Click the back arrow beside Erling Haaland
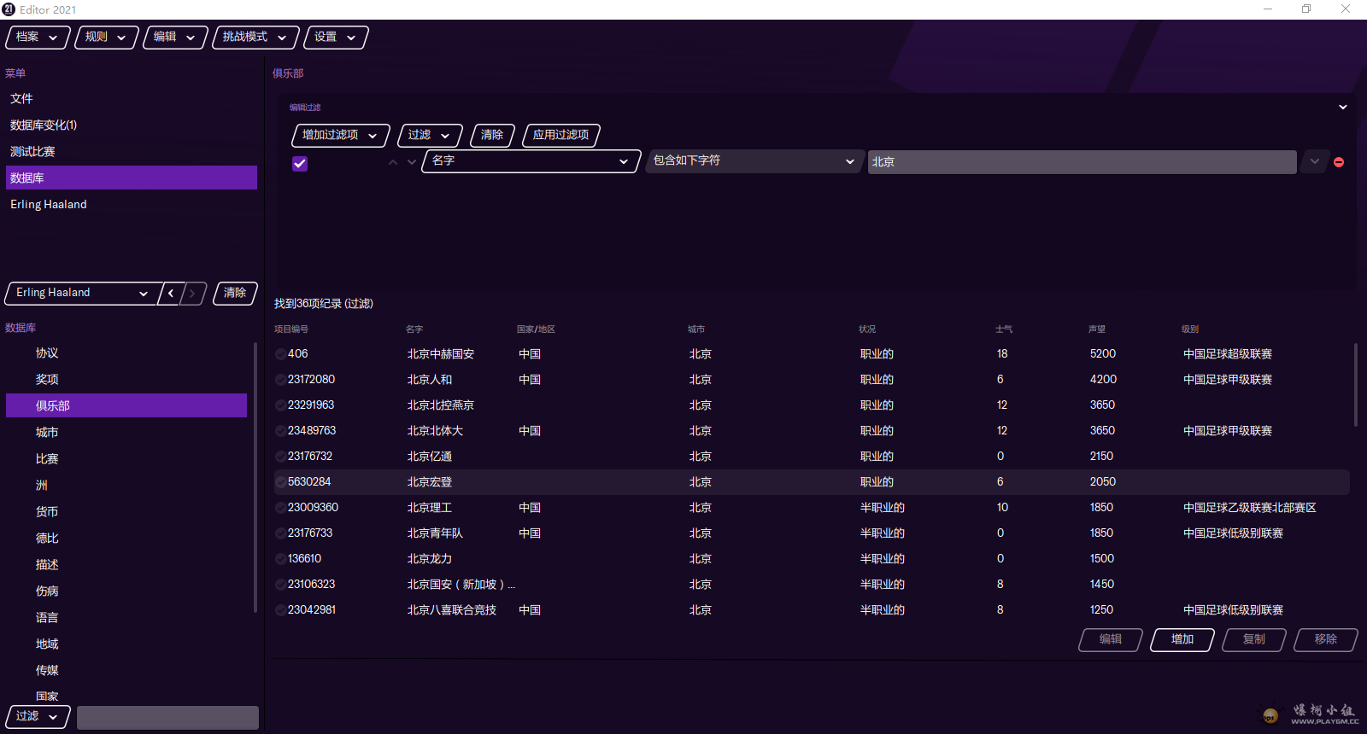Viewport: 1367px width, 734px height. click(x=172, y=294)
